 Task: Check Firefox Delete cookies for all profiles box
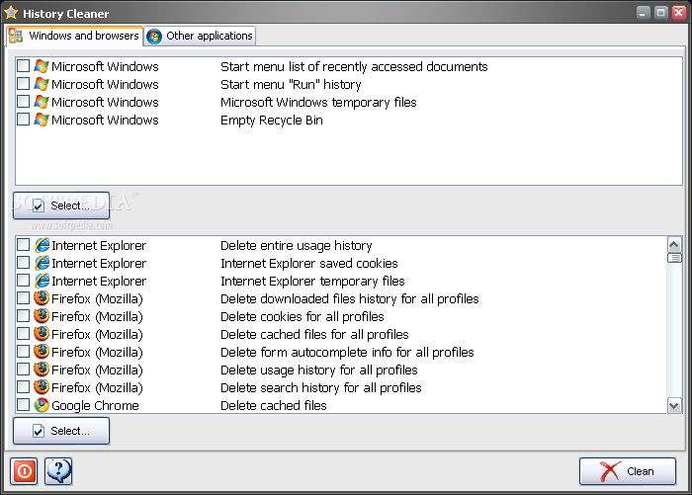pyautogui.click(x=23, y=315)
